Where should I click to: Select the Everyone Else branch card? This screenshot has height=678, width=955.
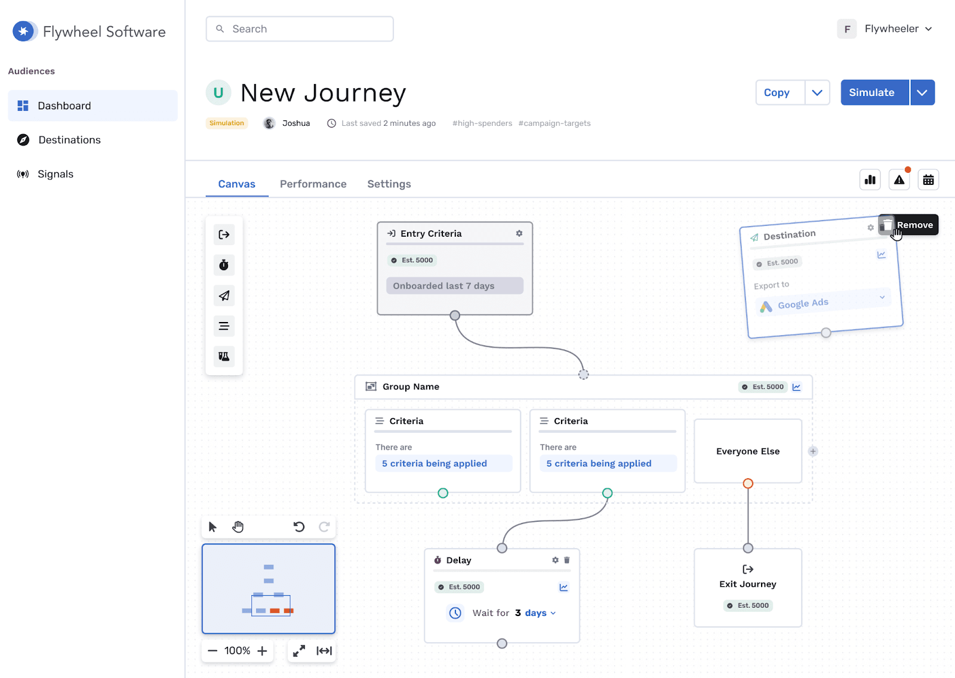pyautogui.click(x=748, y=451)
